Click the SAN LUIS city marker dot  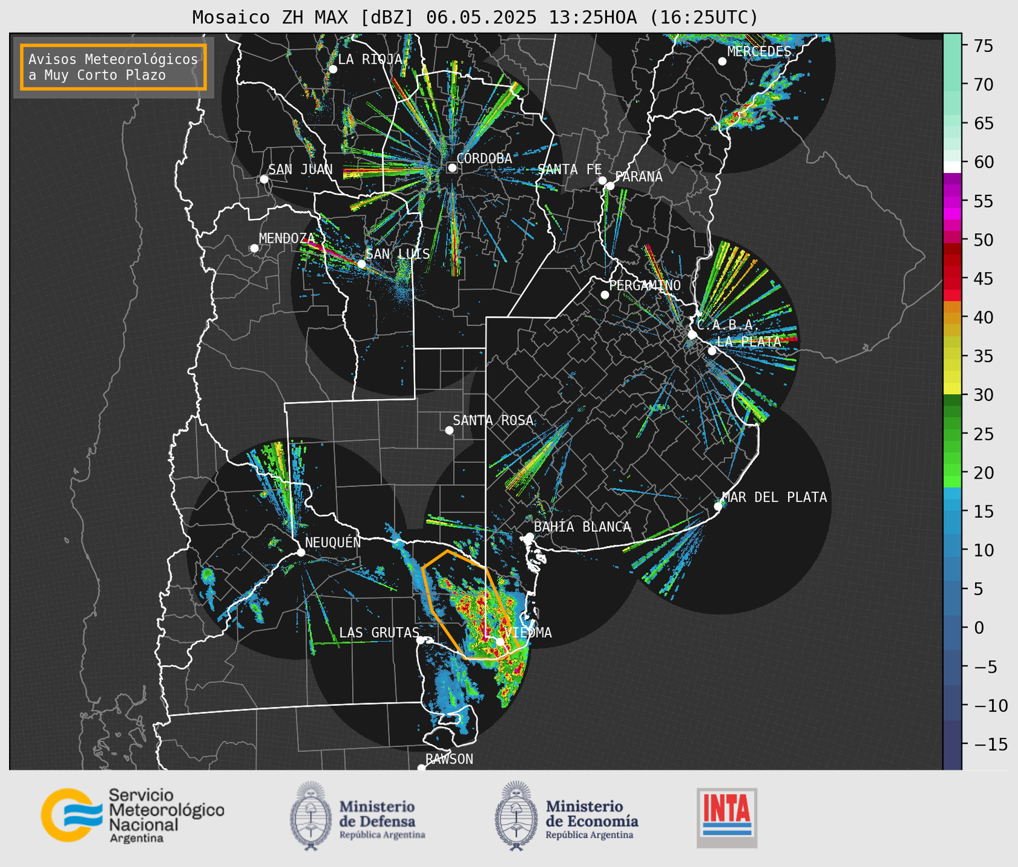click(x=361, y=264)
